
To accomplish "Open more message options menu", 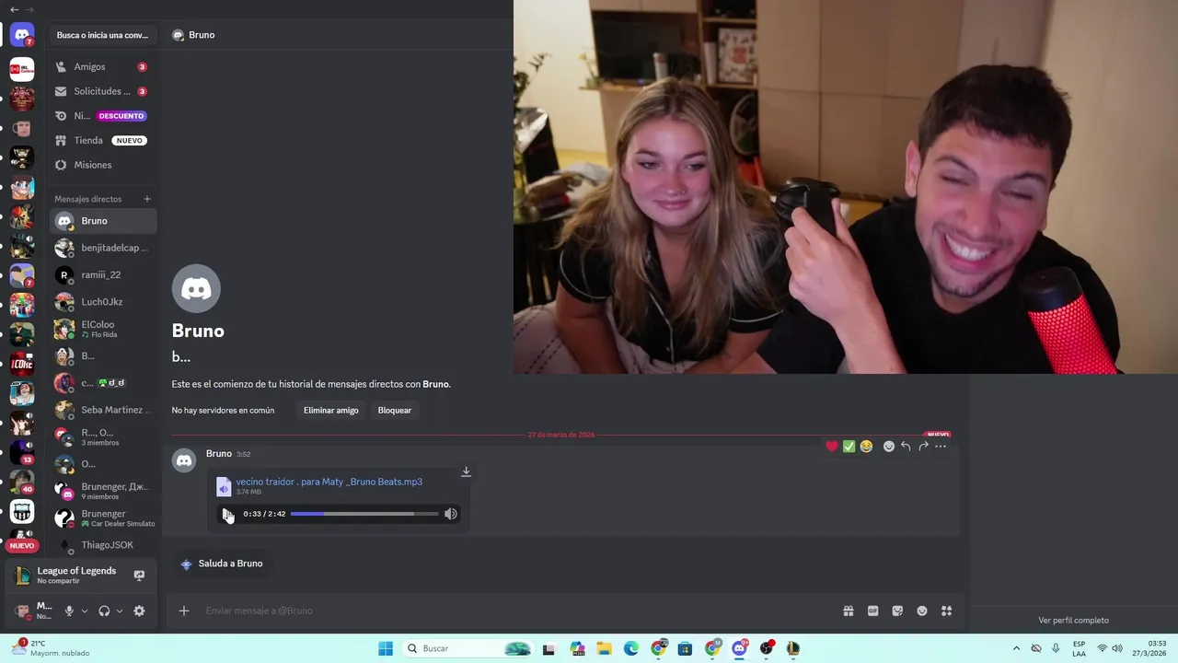I will 941,447.
